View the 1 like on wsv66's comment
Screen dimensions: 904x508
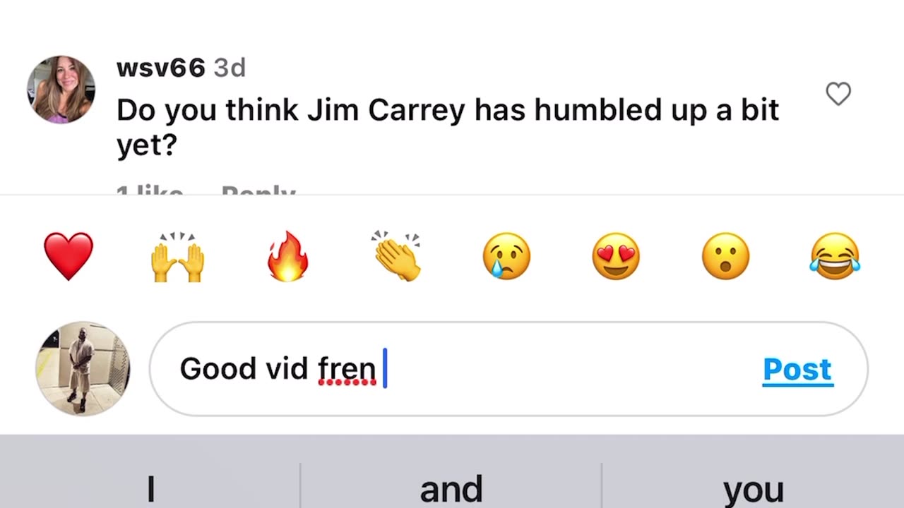[150, 190]
